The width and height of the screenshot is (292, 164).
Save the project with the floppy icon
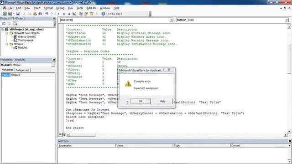click(x=18, y=14)
